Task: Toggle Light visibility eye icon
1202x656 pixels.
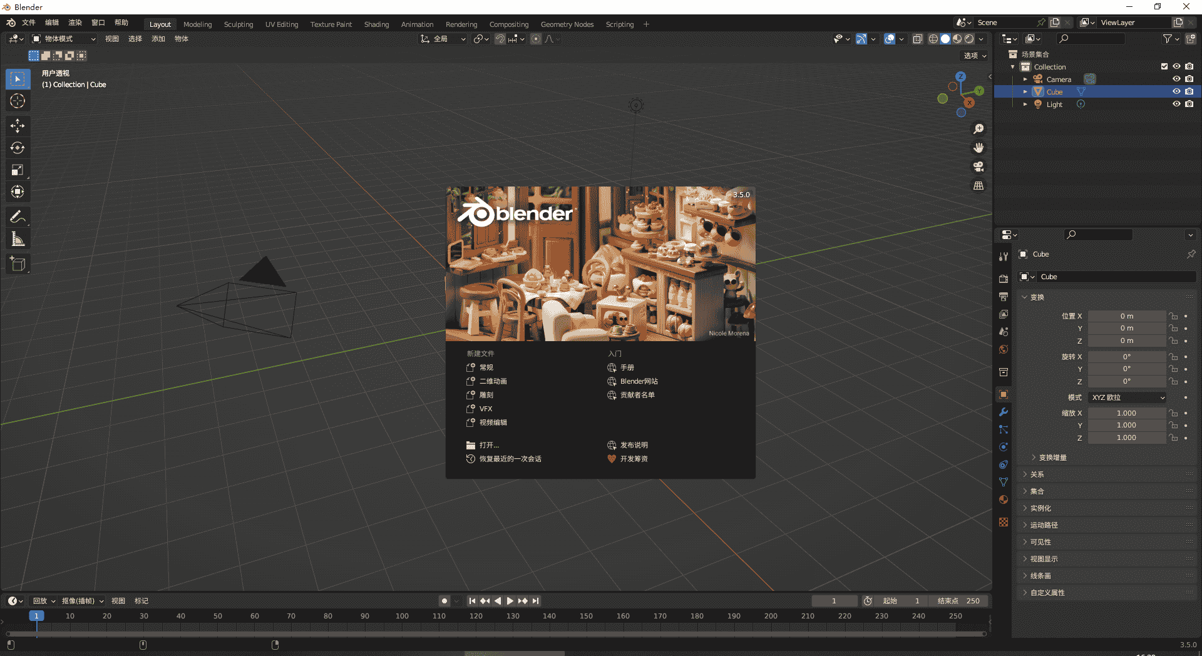Action: point(1176,104)
